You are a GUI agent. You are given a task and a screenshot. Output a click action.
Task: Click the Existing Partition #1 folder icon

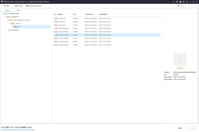point(12,20)
